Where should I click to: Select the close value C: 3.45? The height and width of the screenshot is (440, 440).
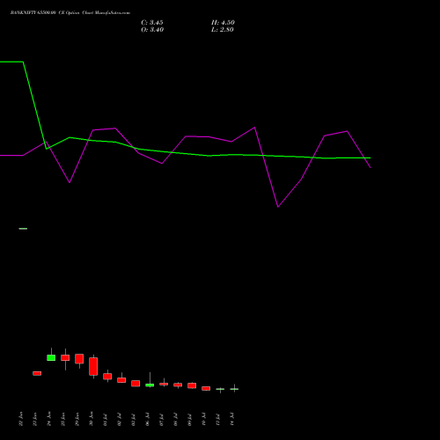click(152, 23)
